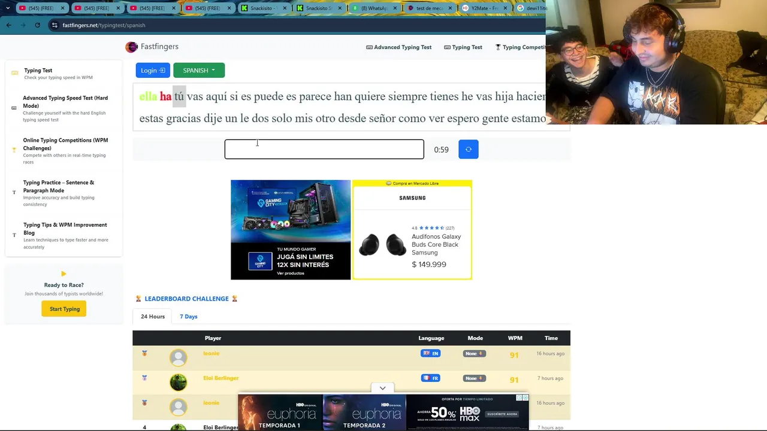Click the 0:59 timer display

pyautogui.click(x=441, y=150)
